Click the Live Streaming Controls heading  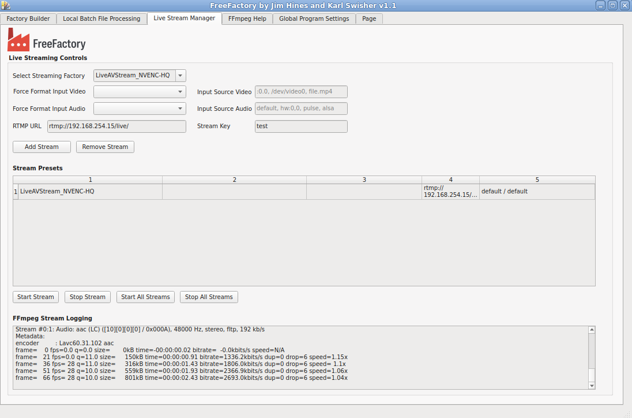[x=48, y=58]
